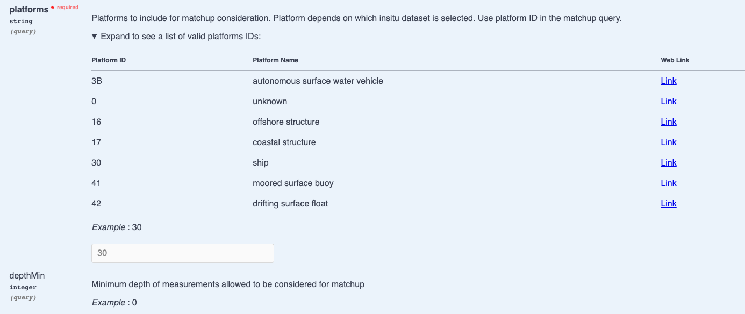Image resolution: width=745 pixels, height=314 pixels.
Task: Select the 'offshore structure' name cell
Action: [x=286, y=122]
